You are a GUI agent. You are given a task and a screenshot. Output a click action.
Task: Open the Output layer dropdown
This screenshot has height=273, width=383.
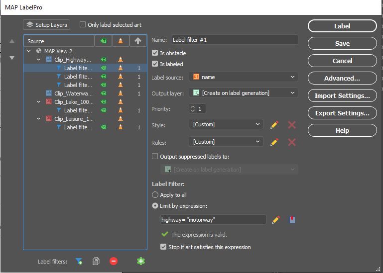click(x=243, y=93)
